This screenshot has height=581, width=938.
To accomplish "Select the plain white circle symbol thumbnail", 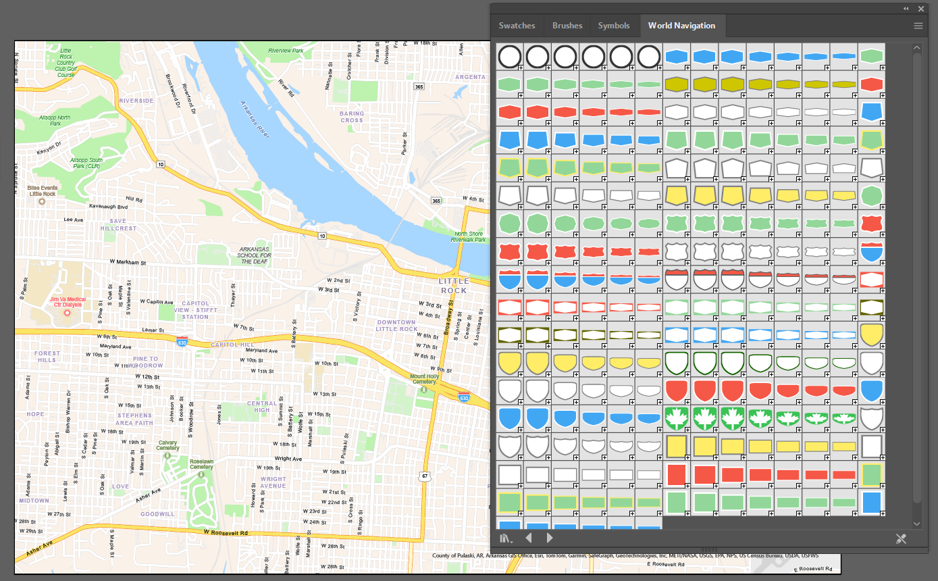I will [x=510, y=56].
